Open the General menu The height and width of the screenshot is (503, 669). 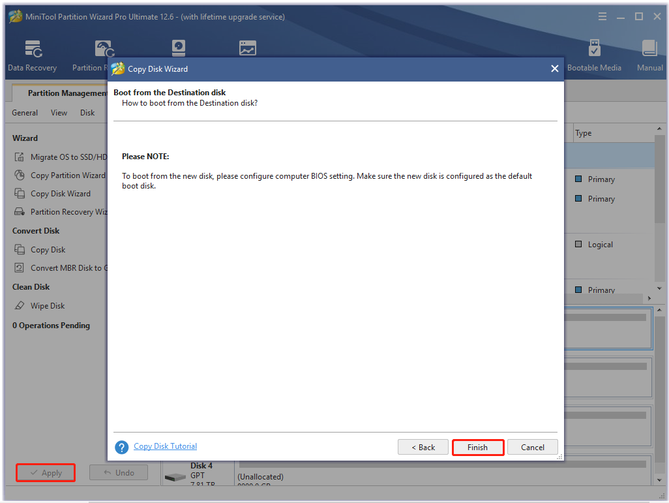point(24,112)
